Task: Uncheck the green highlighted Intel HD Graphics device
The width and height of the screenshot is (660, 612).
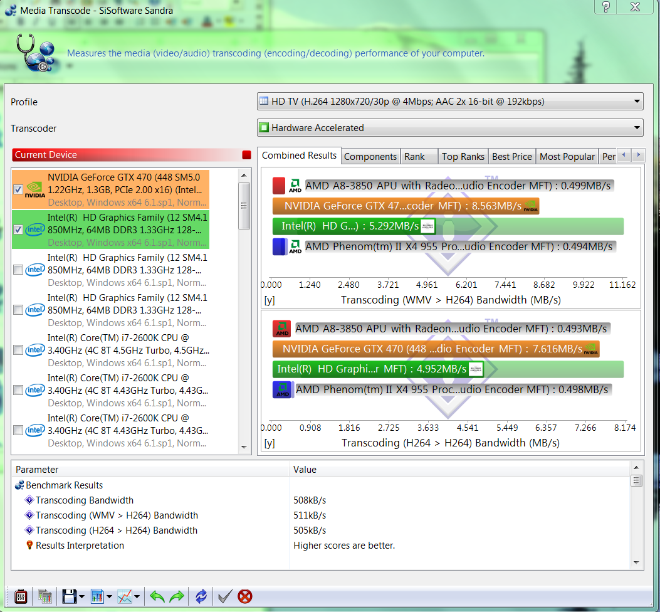Action: [18, 229]
